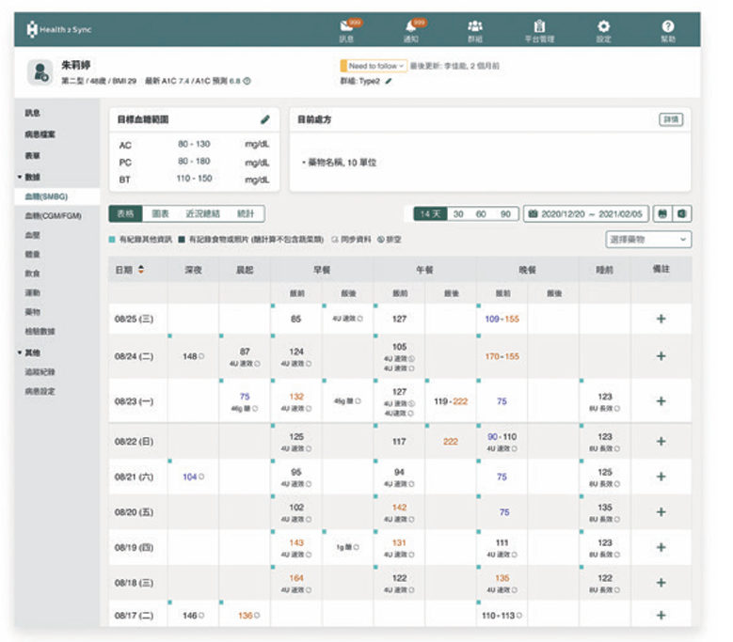Click the 222 after-lunch reading on 08/22
This screenshot has height=642, width=733.
click(451, 441)
